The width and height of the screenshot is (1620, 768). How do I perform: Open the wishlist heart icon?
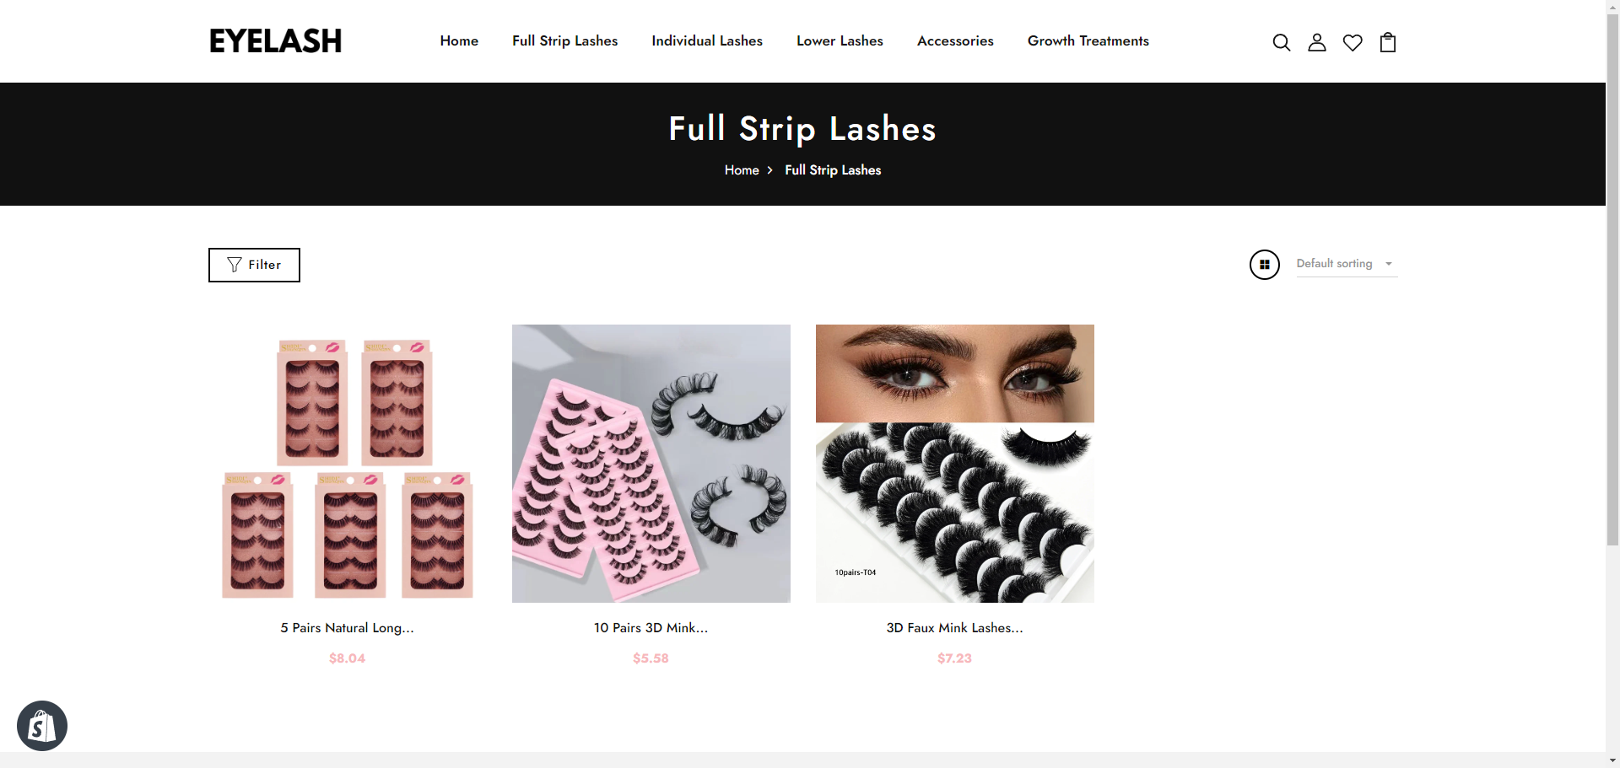(x=1353, y=42)
